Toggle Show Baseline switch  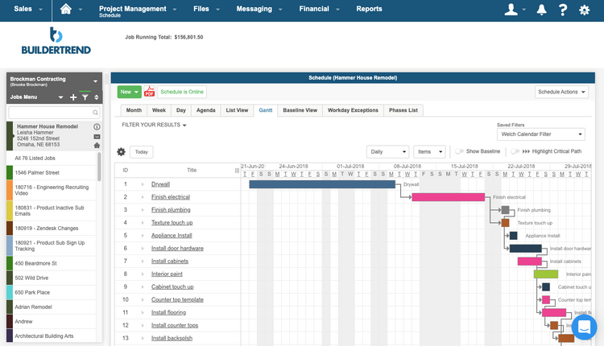[x=459, y=151]
